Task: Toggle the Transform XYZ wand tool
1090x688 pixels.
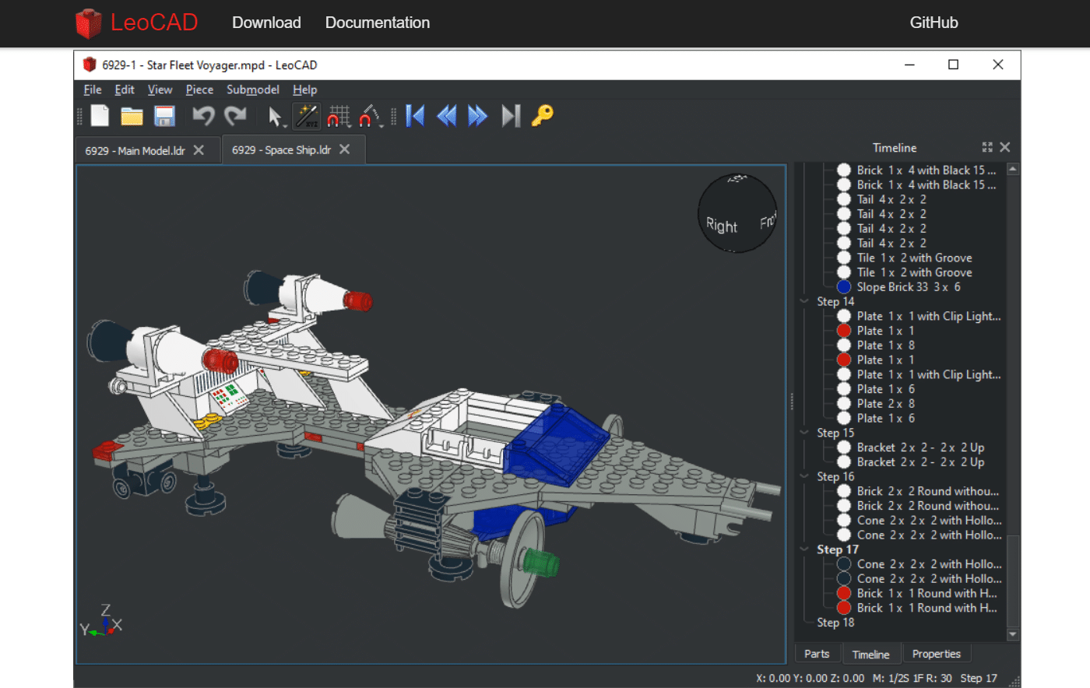Action: [307, 117]
